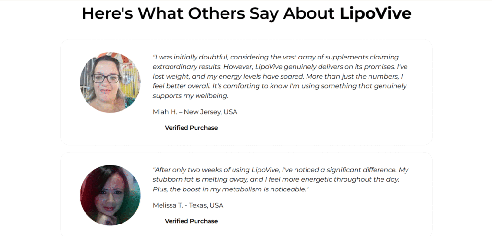This screenshot has width=492, height=236.
Task: Click the "I was initially doubtful" opening line
Action: (x=276, y=57)
